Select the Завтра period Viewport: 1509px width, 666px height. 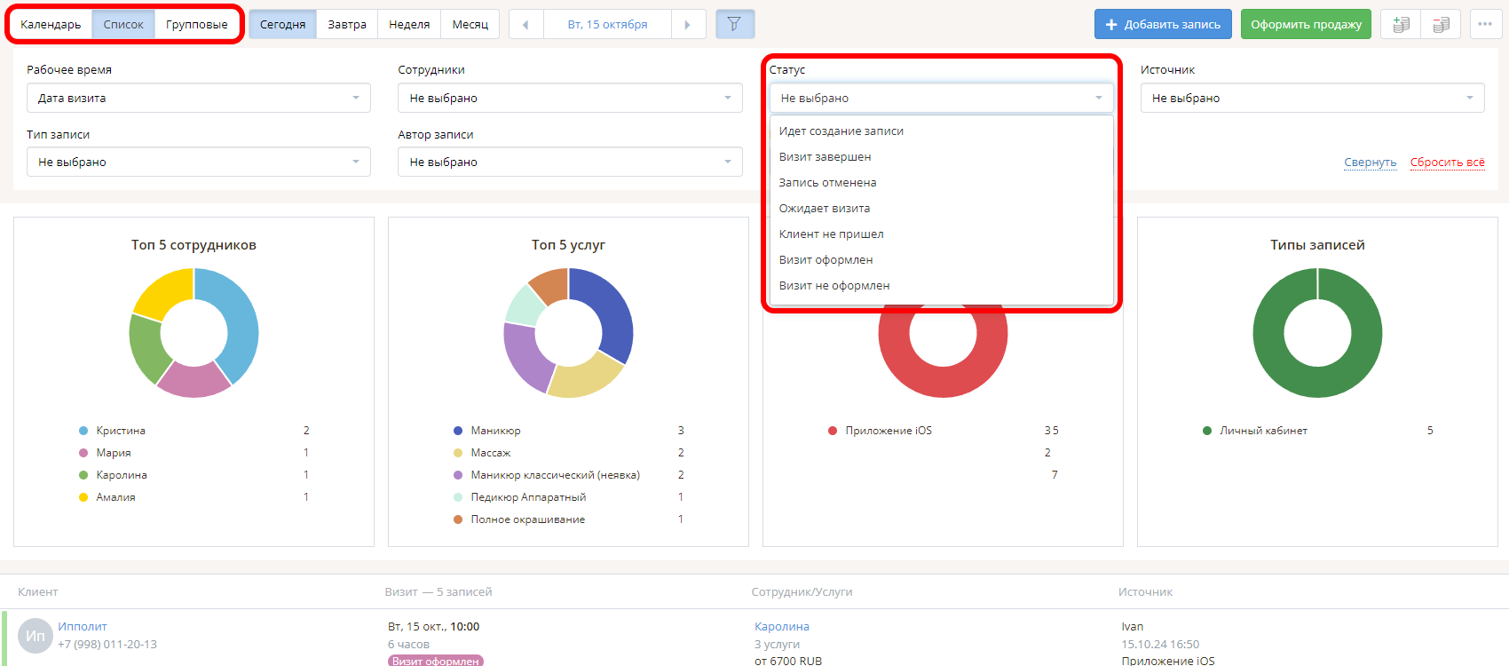tap(347, 24)
